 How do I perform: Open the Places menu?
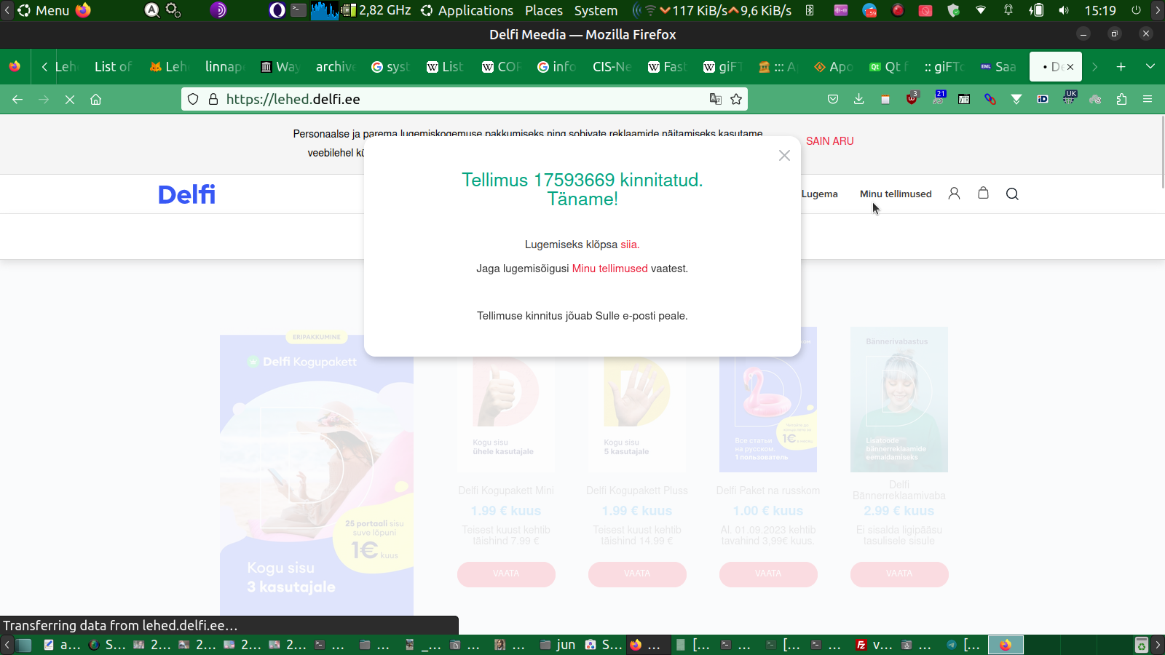click(x=544, y=10)
